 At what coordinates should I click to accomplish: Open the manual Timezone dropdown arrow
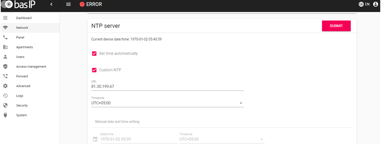point(262,139)
